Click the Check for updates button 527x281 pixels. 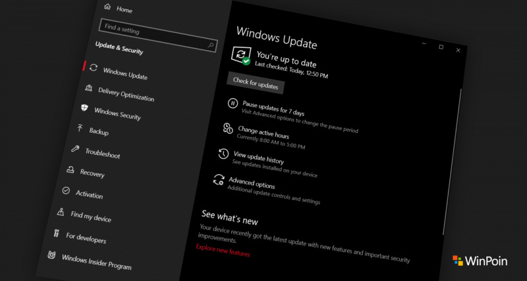tap(256, 84)
